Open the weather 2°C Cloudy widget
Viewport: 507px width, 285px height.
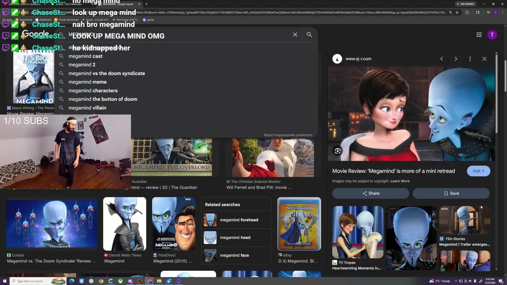[440, 281]
